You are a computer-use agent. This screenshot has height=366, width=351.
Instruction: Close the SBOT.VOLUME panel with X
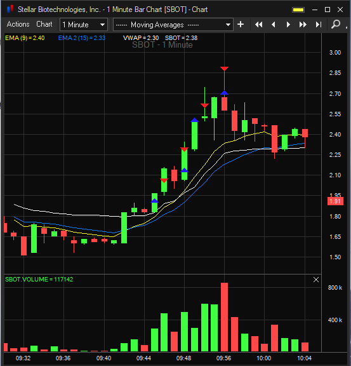[x=316, y=280]
